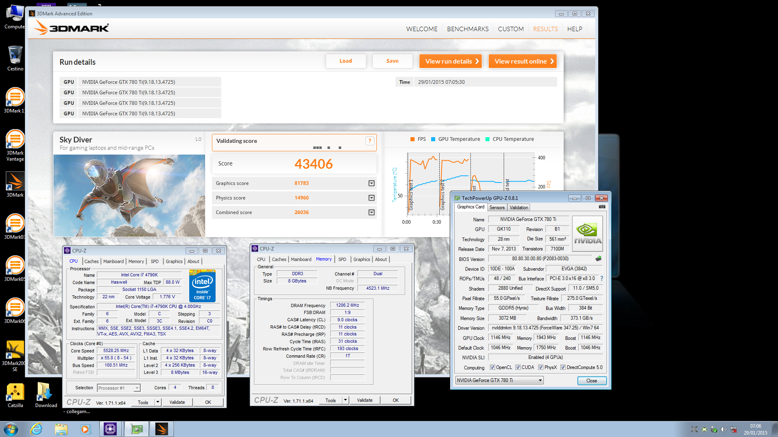
Task: Open Tools dropdown arrow in left CPU-Z
Action: point(158,402)
